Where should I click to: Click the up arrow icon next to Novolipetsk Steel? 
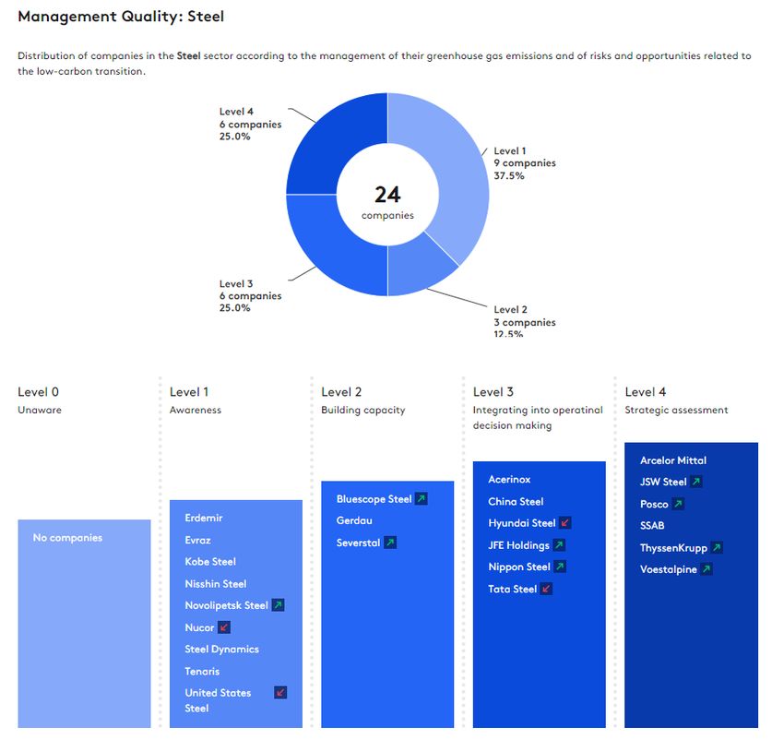278,605
